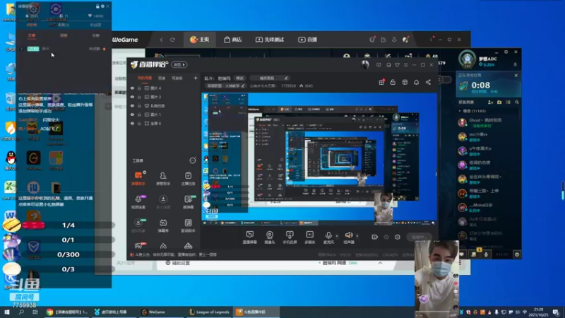Mute the microphone in the streaming app

pos(328,237)
